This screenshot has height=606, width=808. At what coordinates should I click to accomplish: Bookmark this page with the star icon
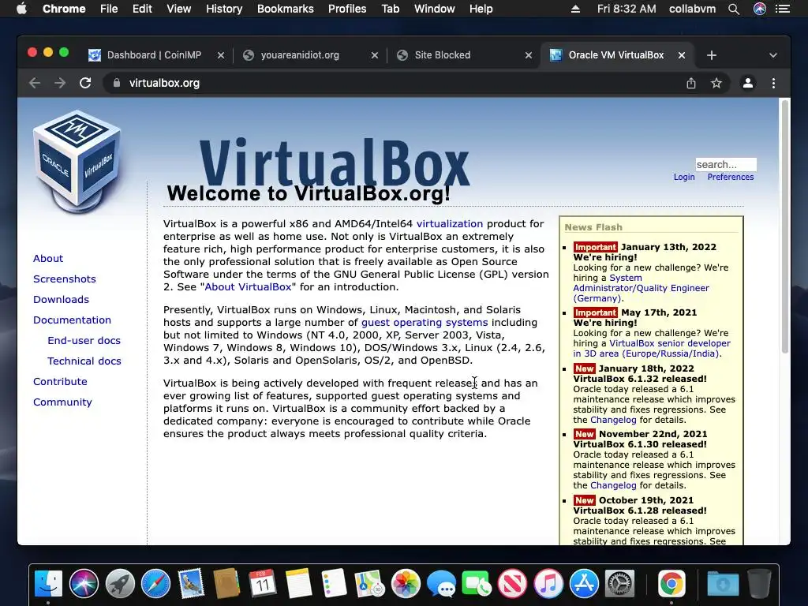click(x=716, y=83)
